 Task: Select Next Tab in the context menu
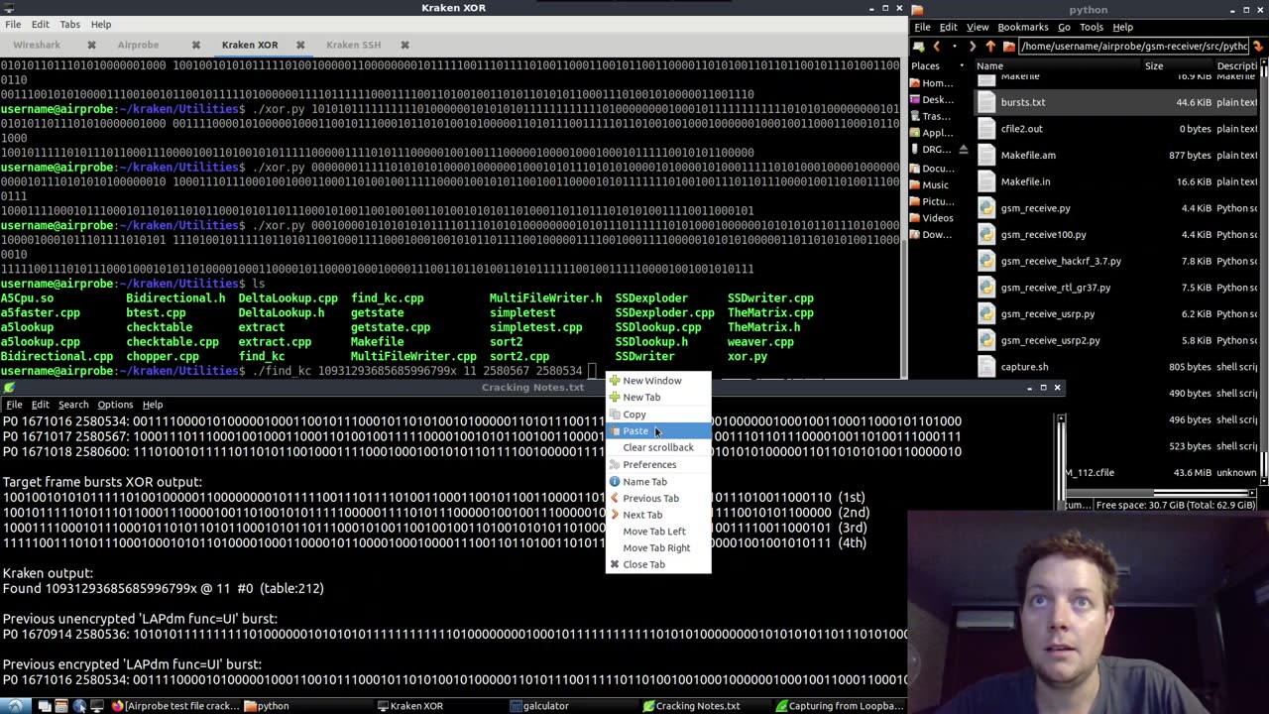click(658, 515)
